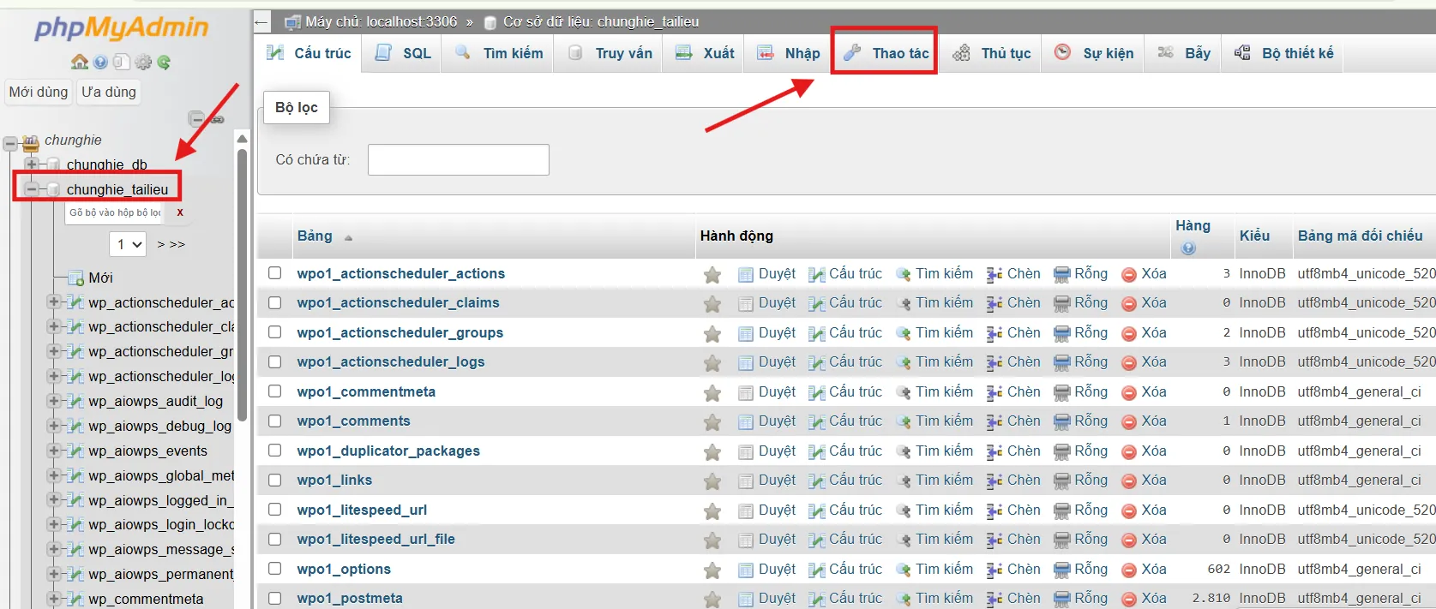Switch to the Thao tác tab
1436x609 pixels.
coord(885,53)
